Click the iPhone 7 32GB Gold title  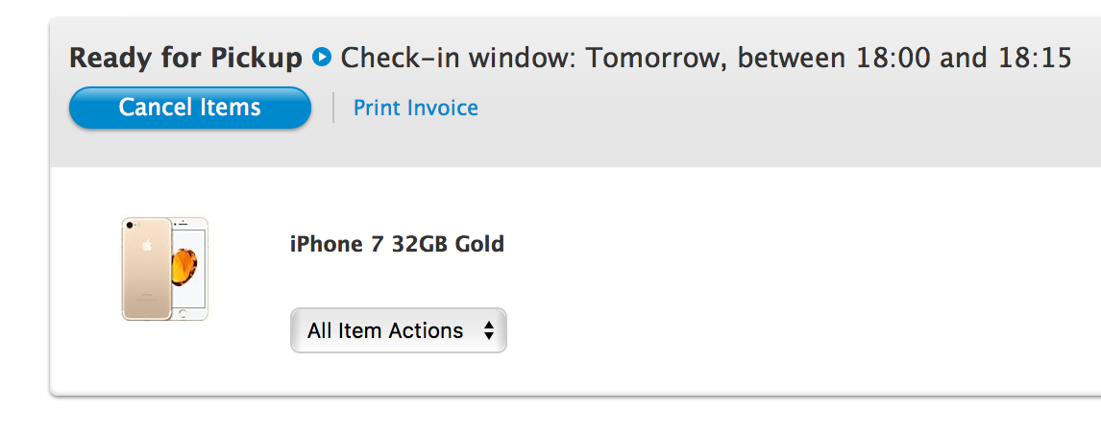point(397,244)
